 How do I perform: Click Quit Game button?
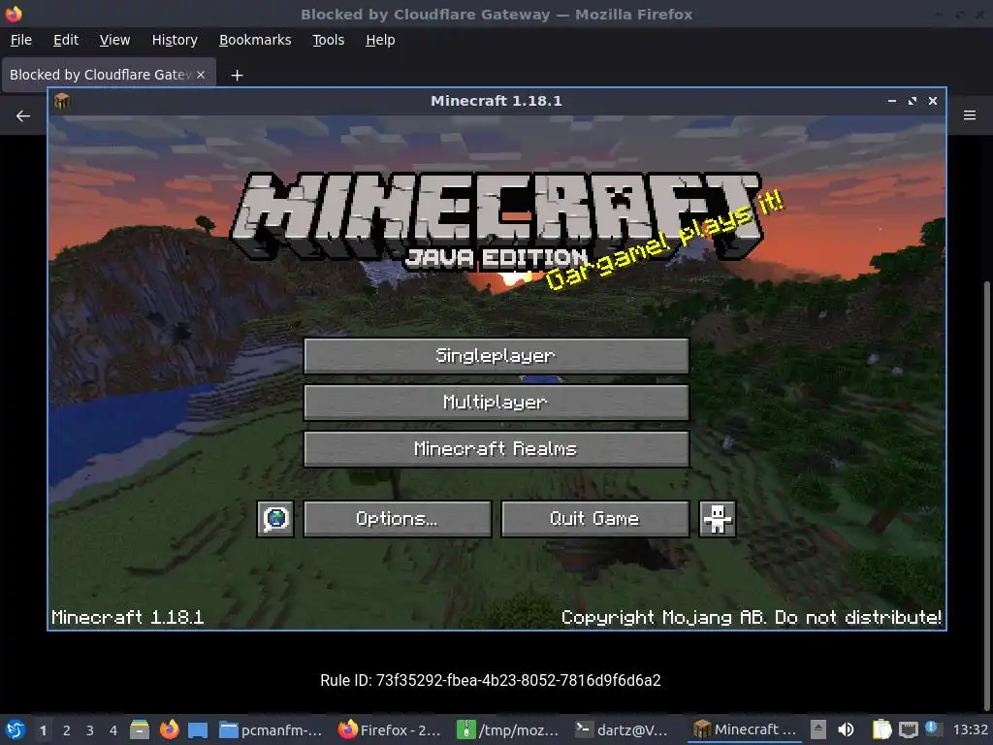click(x=594, y=519)
